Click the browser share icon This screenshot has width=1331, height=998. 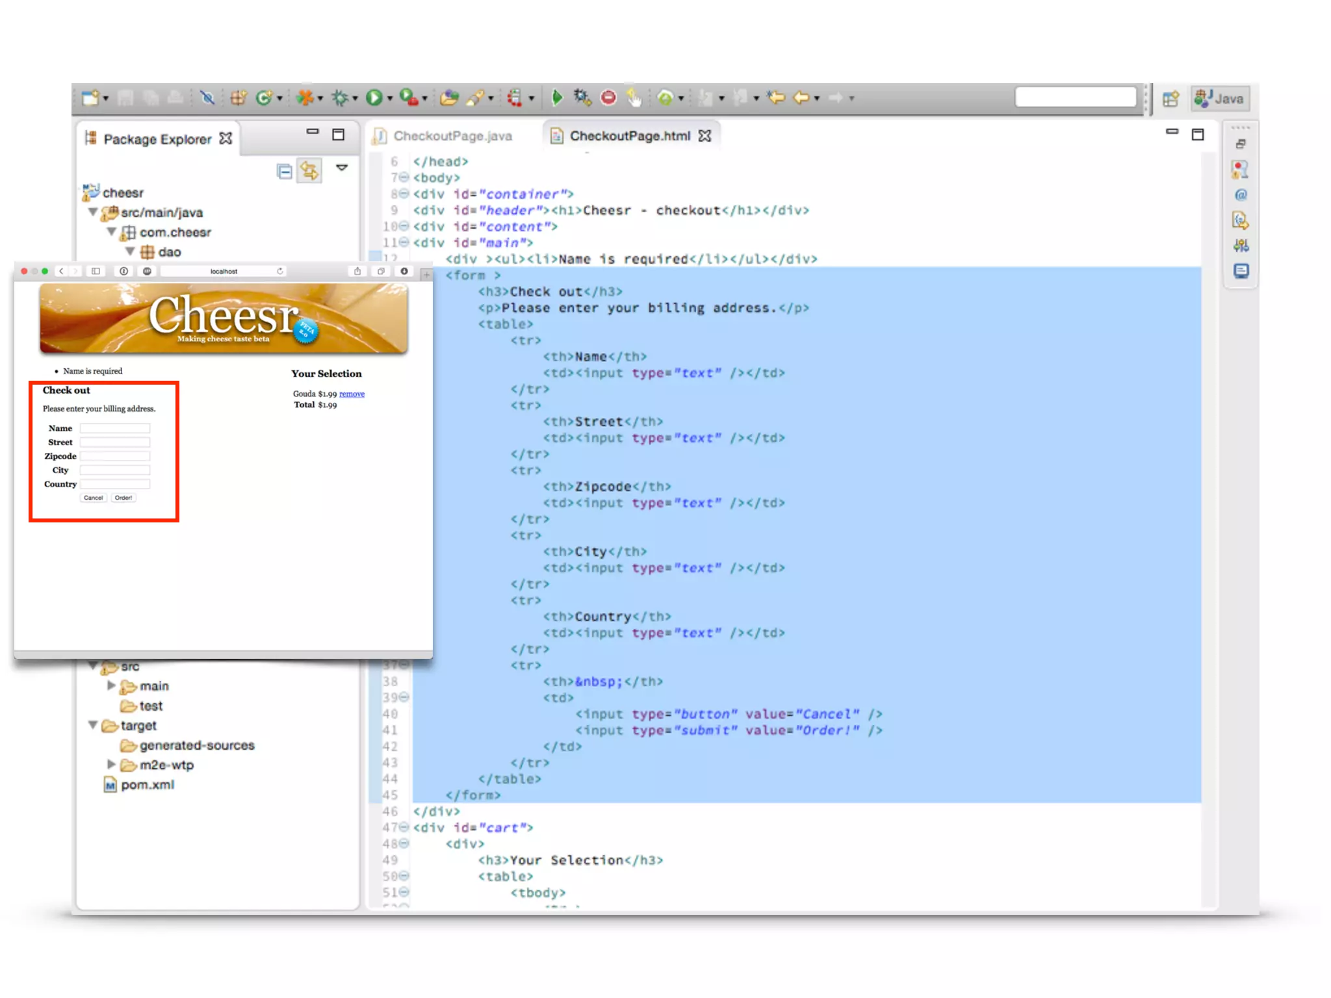357,271
